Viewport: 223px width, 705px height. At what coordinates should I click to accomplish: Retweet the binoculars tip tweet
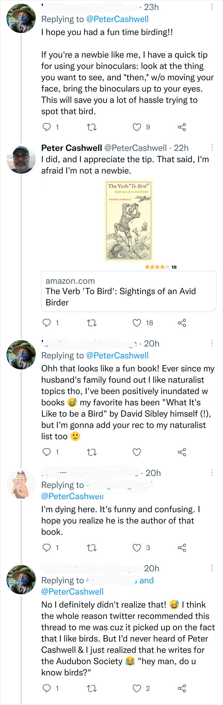pyautogui.click(x=92, y=127)
